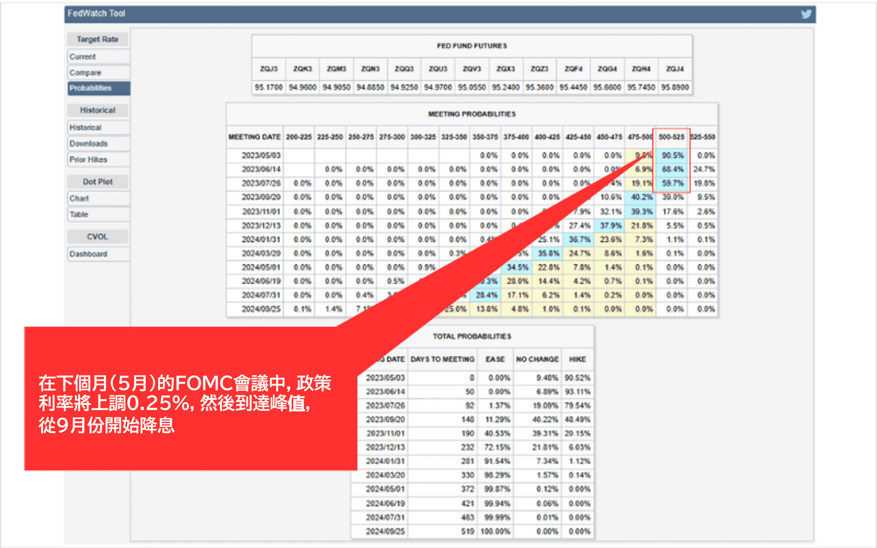Click the CVOL section header

click(x=98, y=236)
